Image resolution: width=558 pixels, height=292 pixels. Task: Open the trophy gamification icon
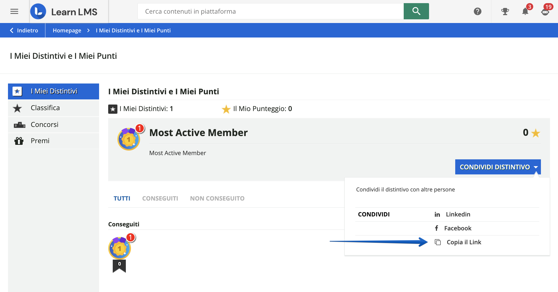coord(505,11)
